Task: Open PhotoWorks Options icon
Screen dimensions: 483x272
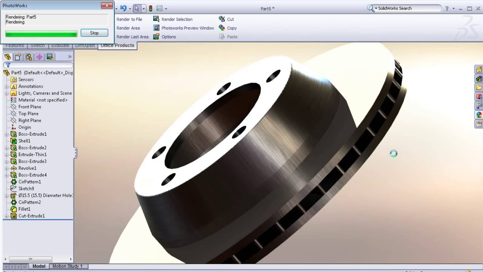Action: coord(156,37)
